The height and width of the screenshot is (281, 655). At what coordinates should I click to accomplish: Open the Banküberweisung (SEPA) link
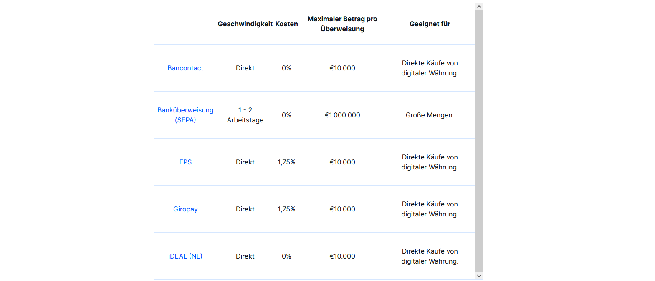coord(185,115)
